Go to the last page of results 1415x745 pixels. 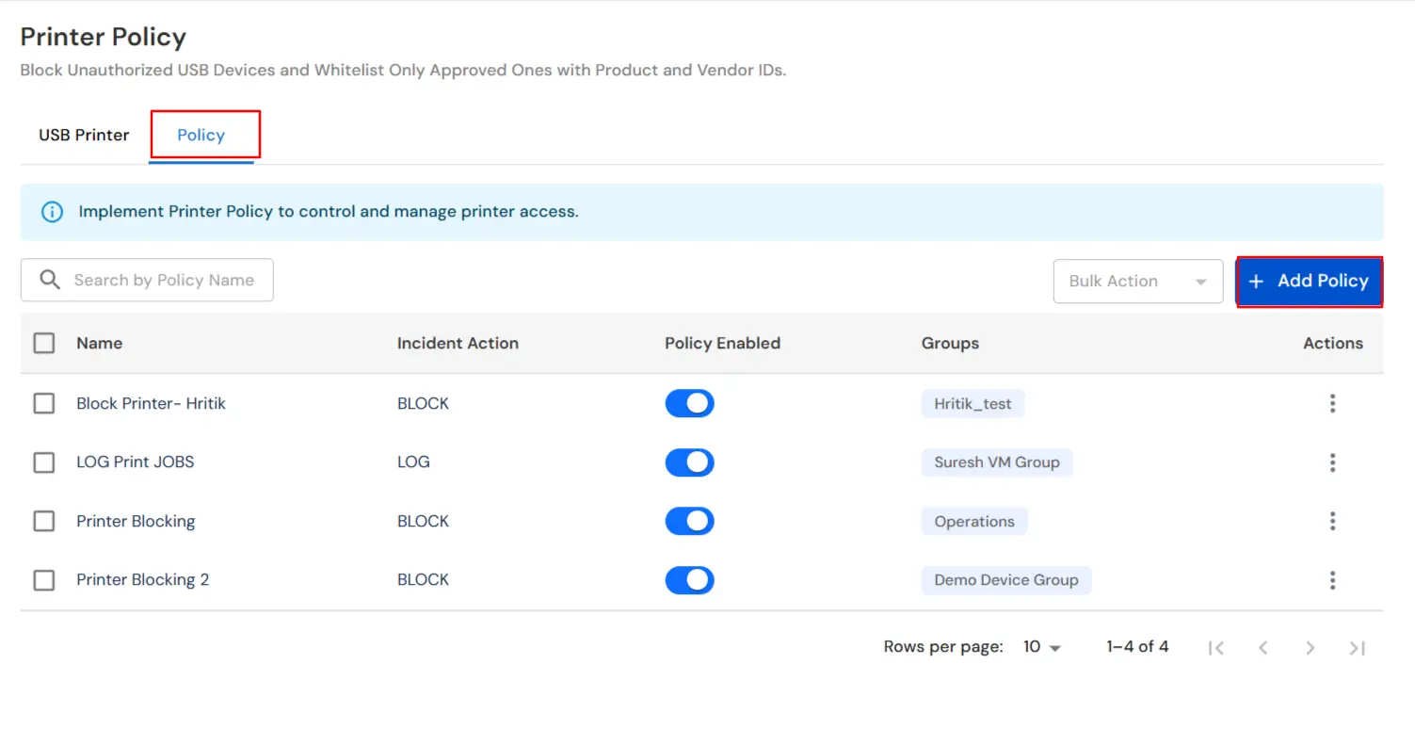click(x=1357, y=647)
